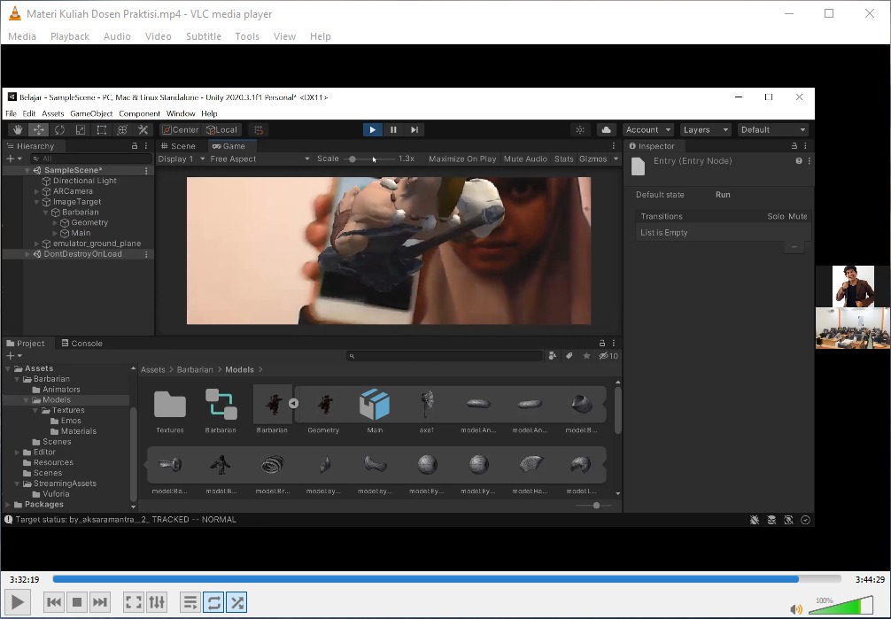The height and width of the screenshot is (619, 891).
Task: Lock the Hierarchy panel
Action: [x=135, y=146]
